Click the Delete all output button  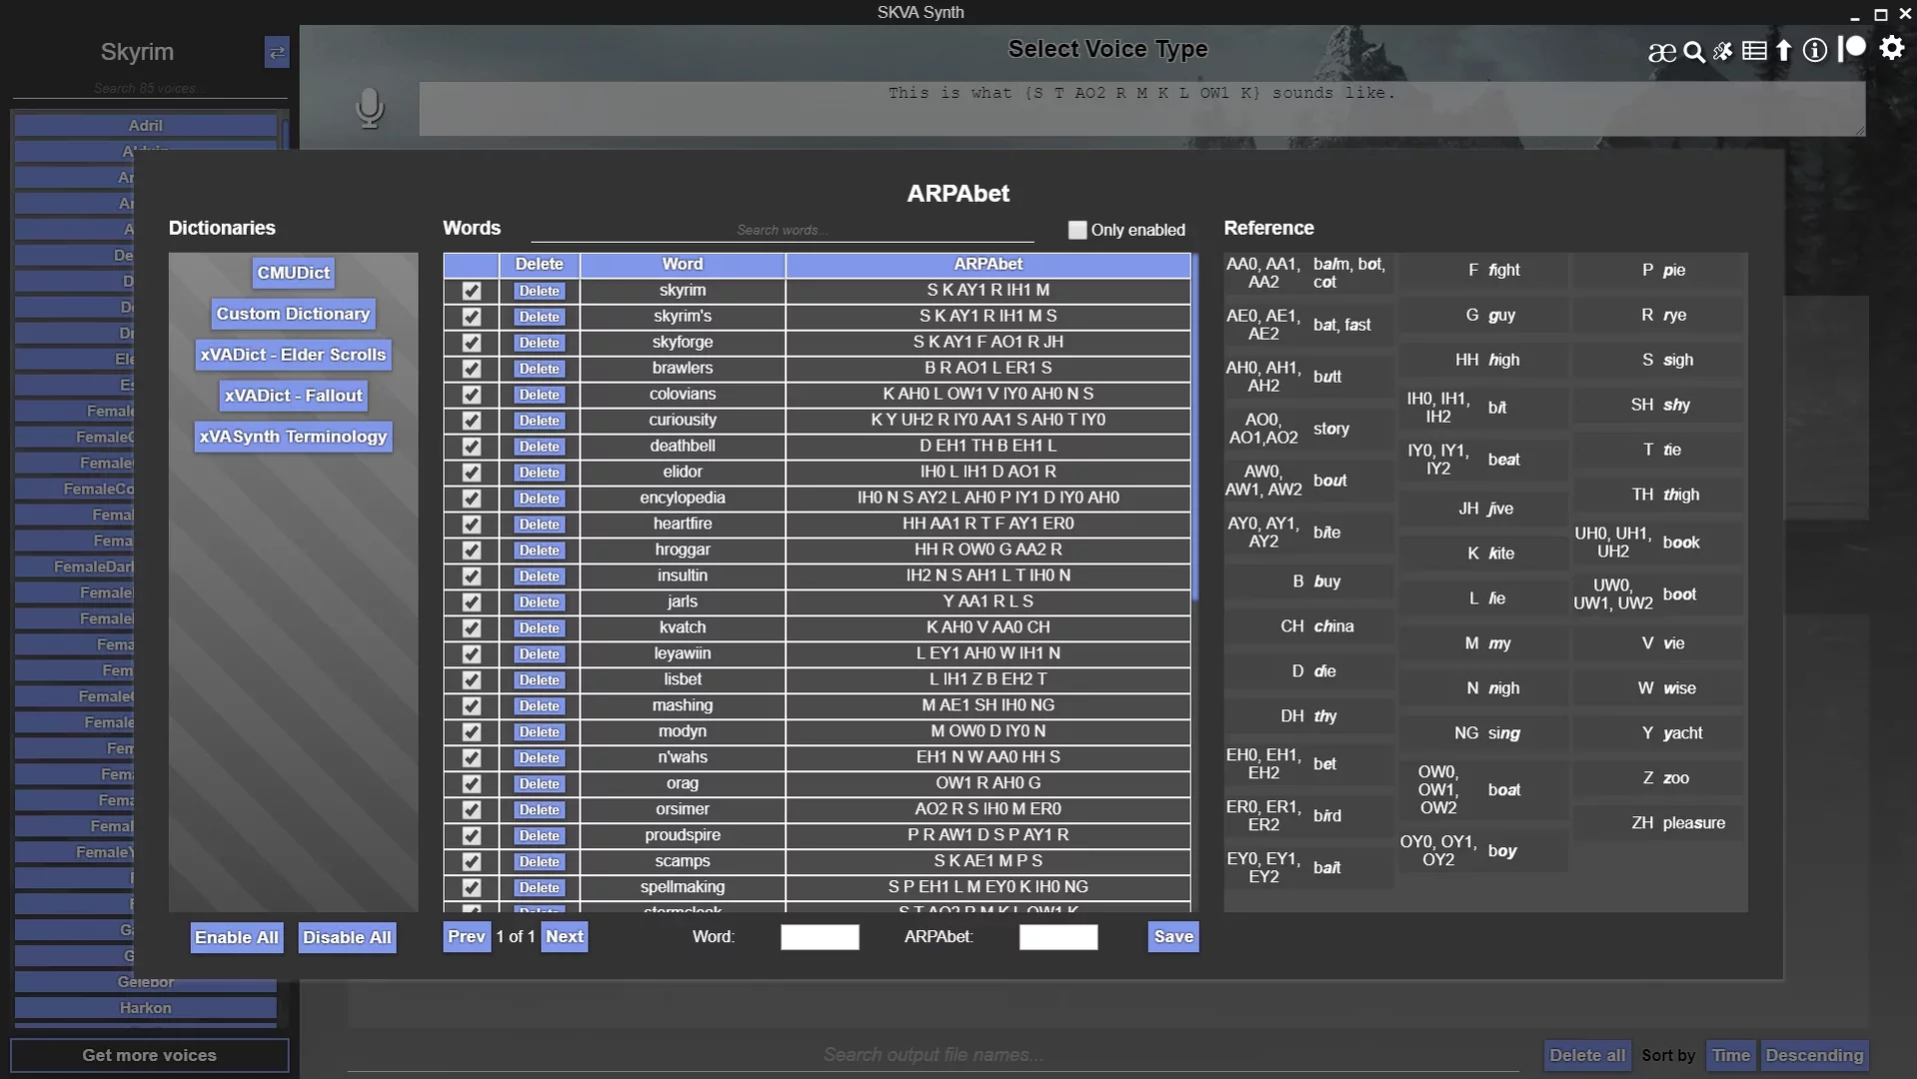(x=1586, y=1055)
